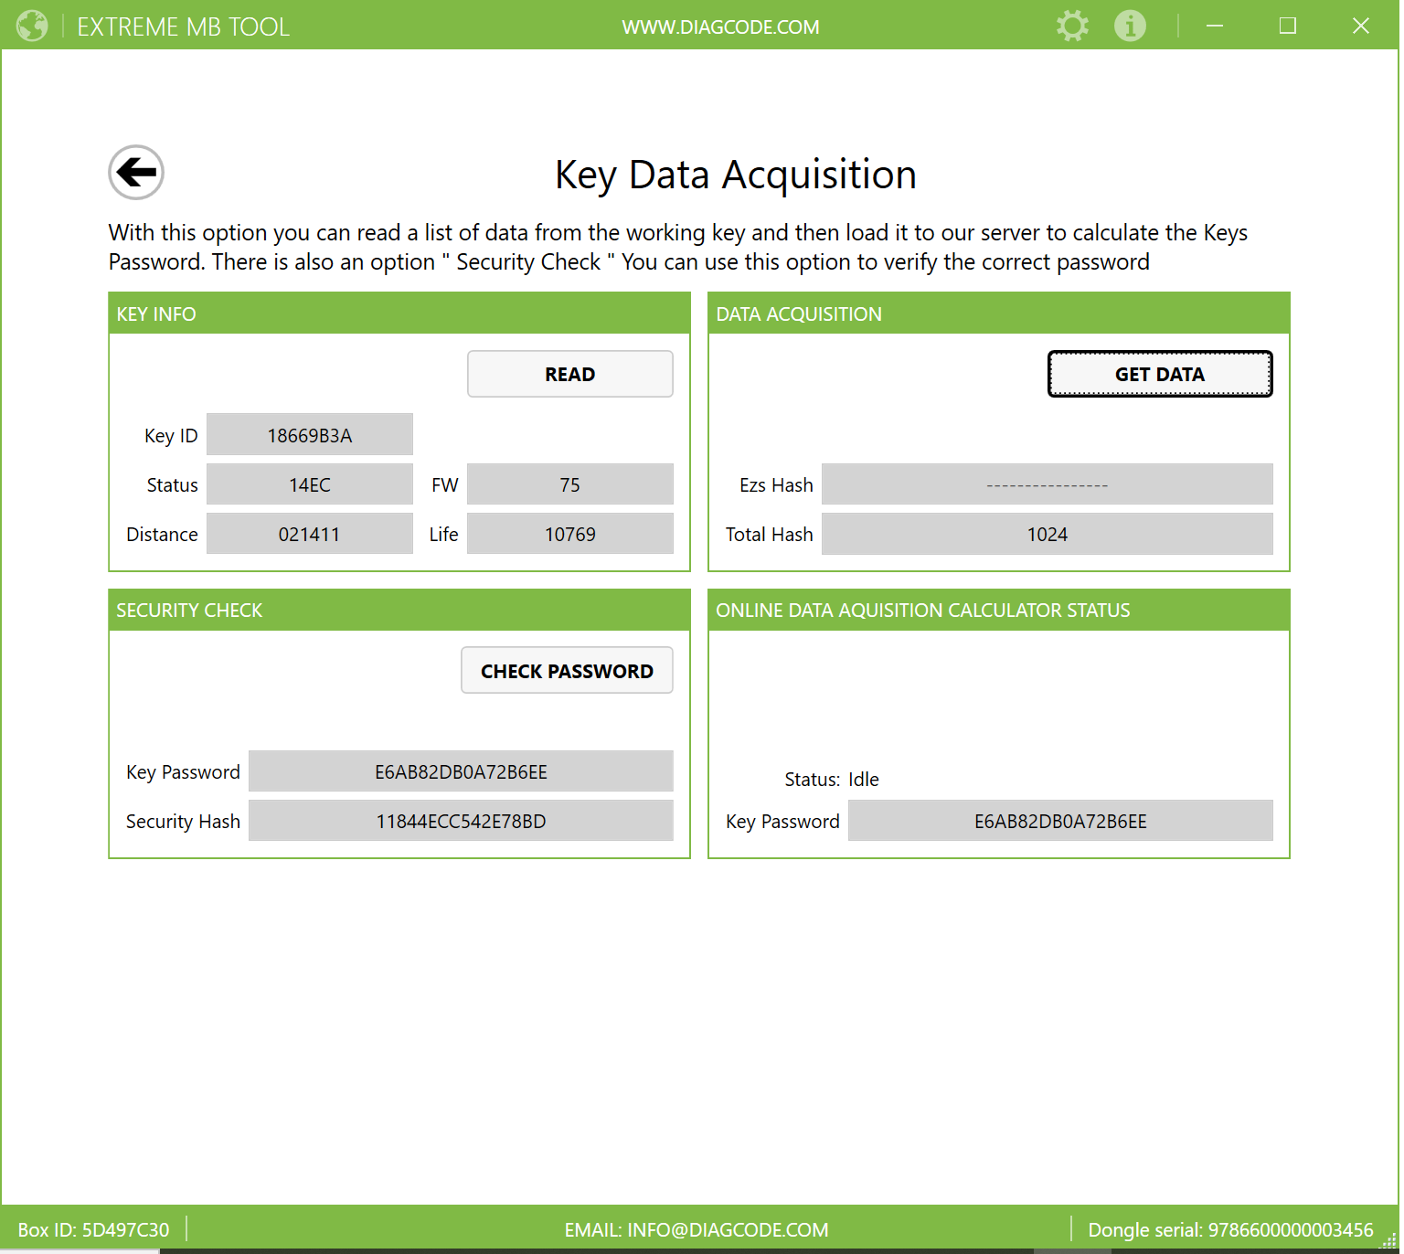Click the Status field showing 14EC
This screenshot has height=1254, width=1404.
tap(309, 484)
